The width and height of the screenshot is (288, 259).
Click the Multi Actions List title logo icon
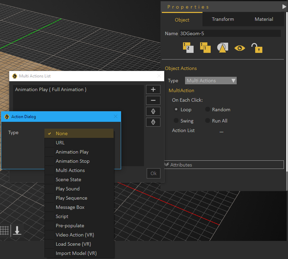pos(15,76)
